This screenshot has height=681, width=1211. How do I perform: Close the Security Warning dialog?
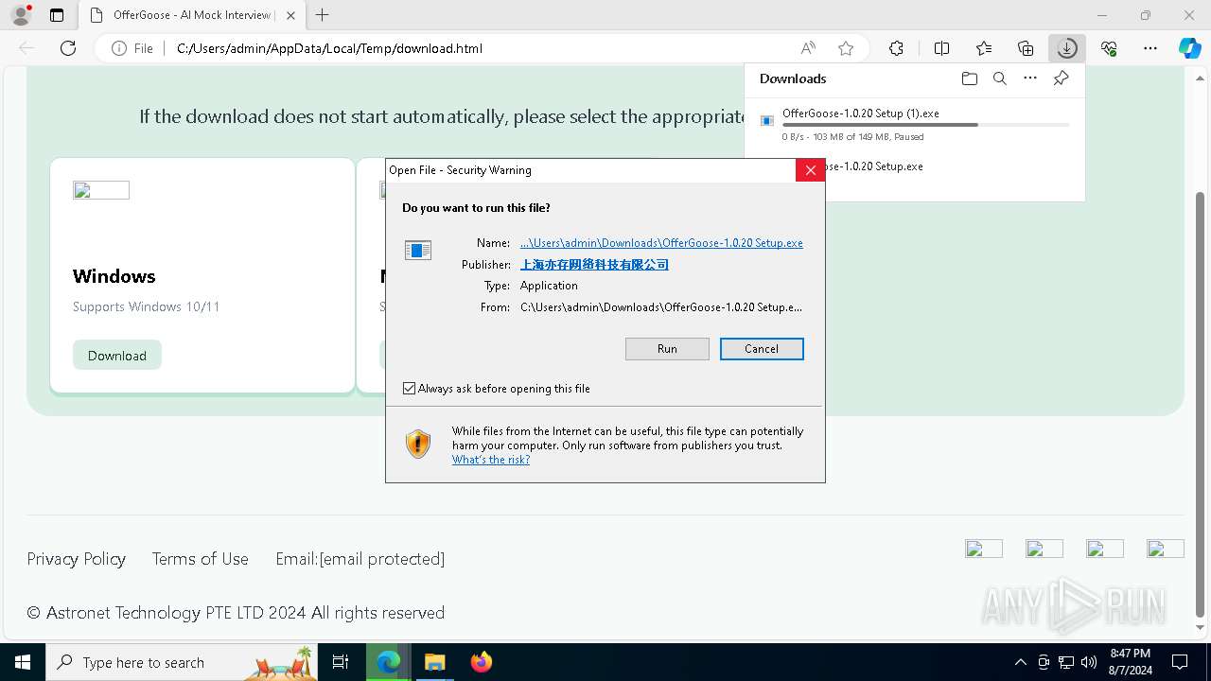pos(810,170)
